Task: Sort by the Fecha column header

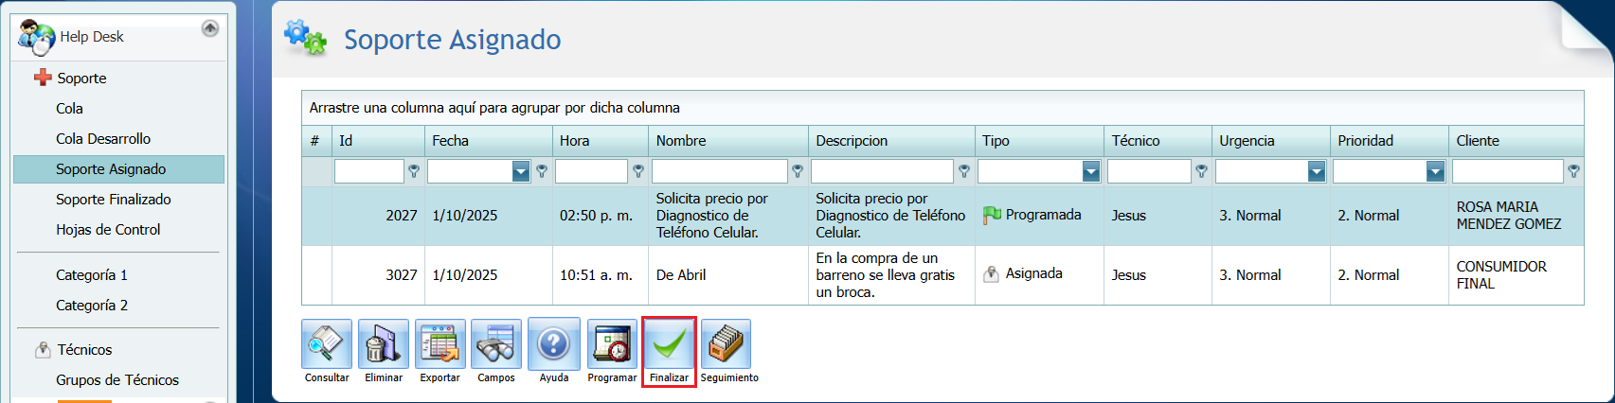Action: tap(489, 141)
